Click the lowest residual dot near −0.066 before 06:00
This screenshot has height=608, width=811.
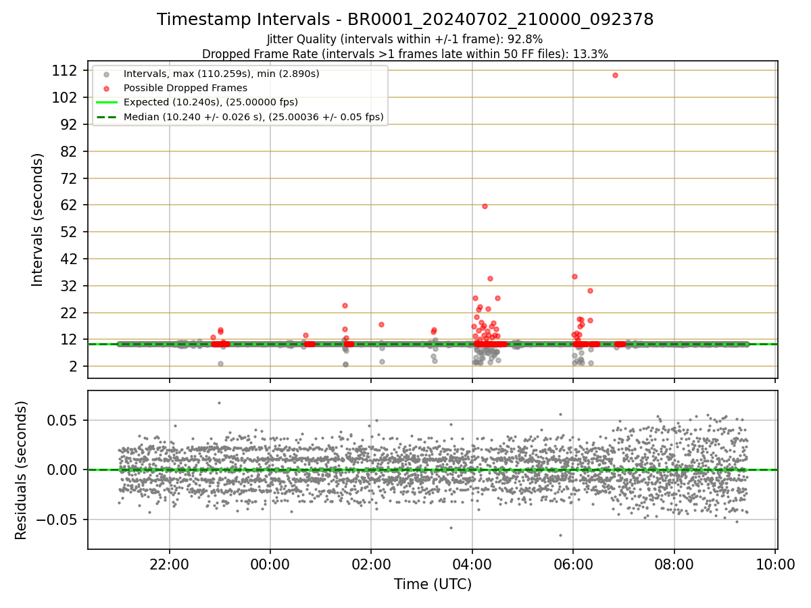tap(560, 535)
